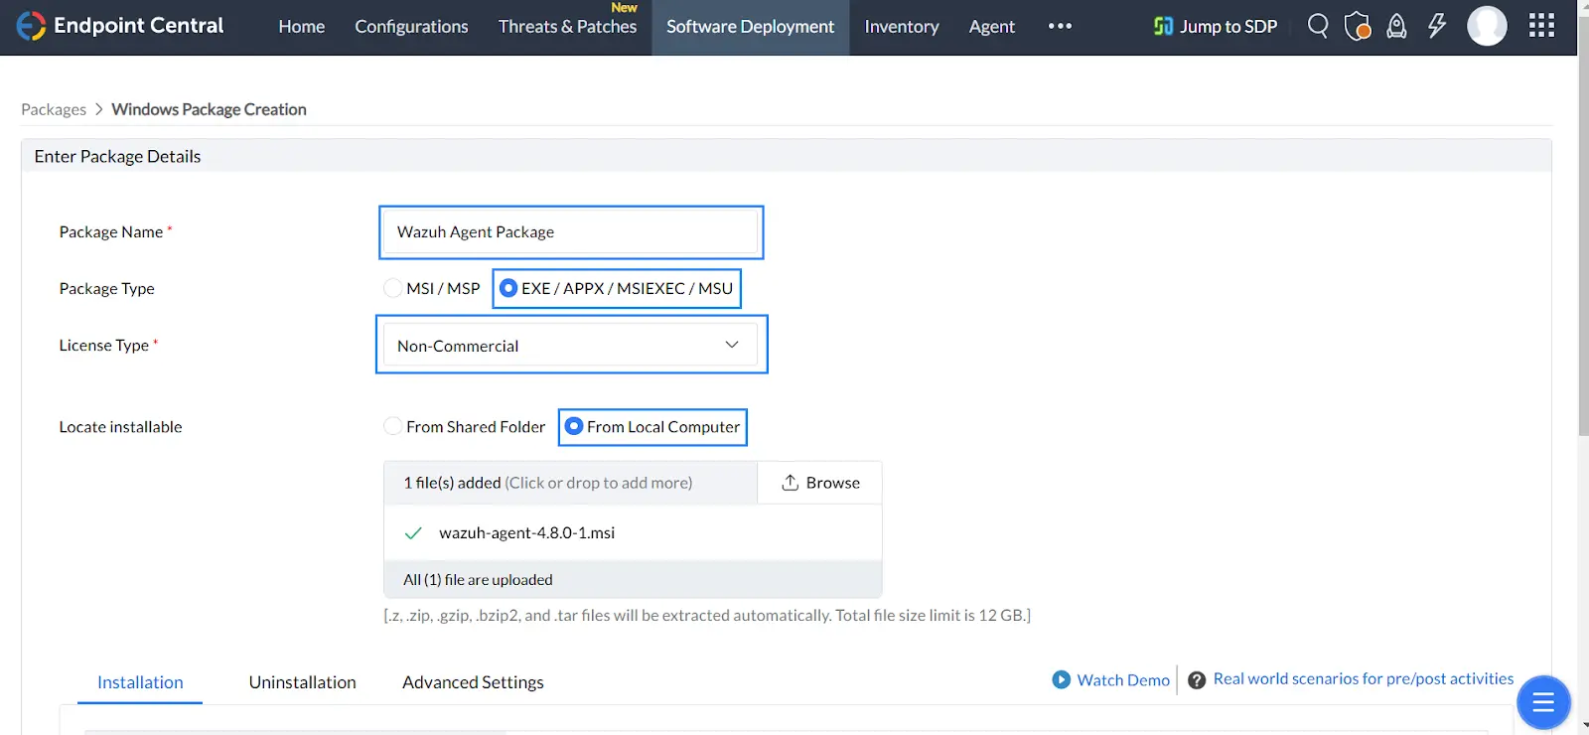
Task: Click the file drop area to add more
Action: click(570, 483)
